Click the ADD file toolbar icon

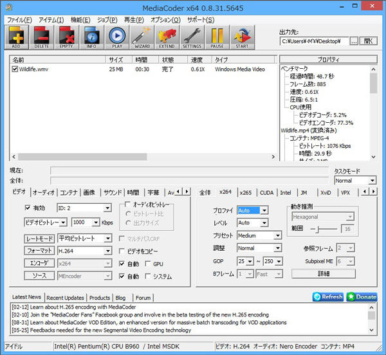point(17,37)
